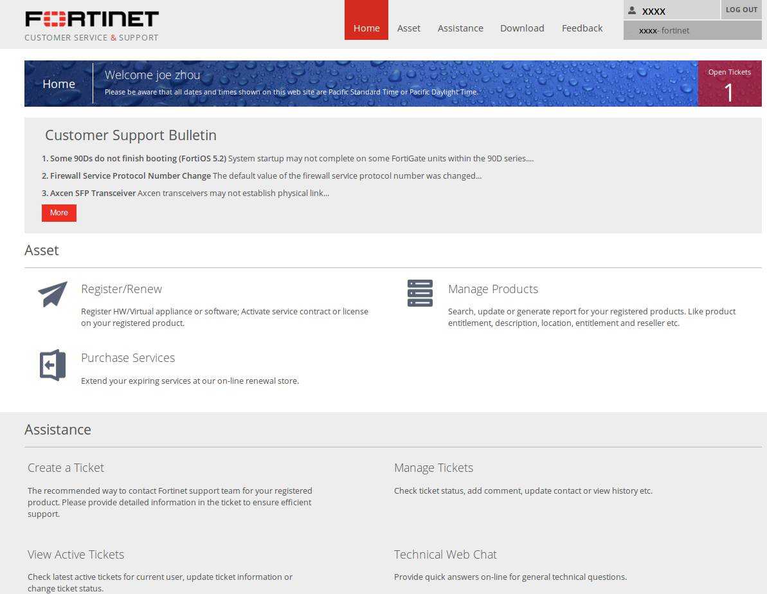Open the Assistance menu
The height and width of the screenshot is (594, 767).
click(x=460, y=28)
